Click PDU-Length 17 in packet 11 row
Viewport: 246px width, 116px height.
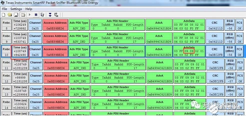(135, 68)
